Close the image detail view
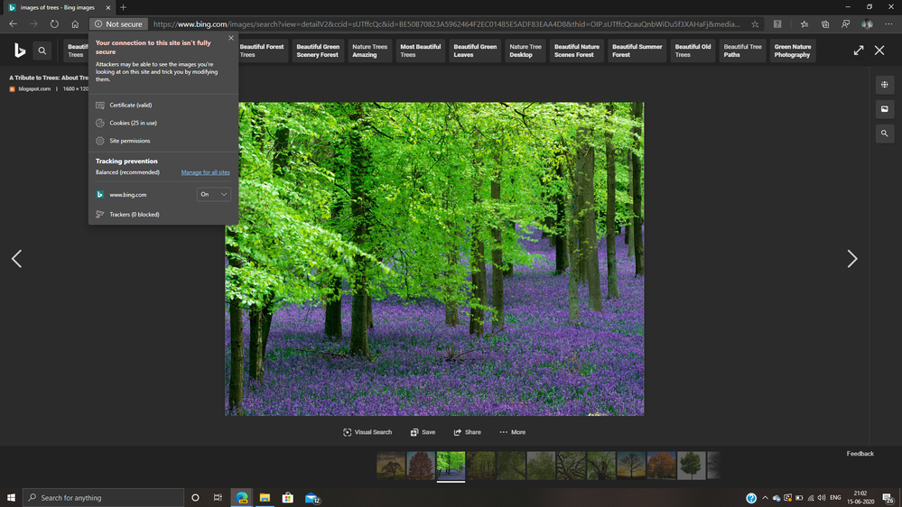 click(879, 51)
